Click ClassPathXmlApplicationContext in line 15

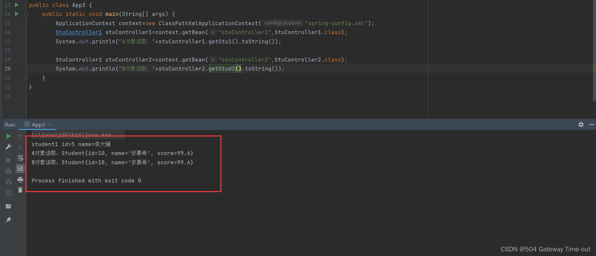tap(208, 23)
